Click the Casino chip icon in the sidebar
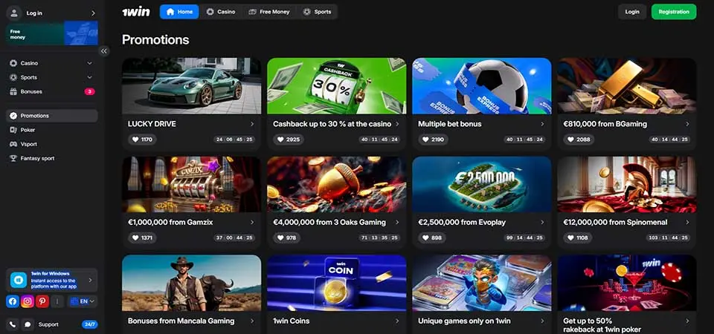 [x=13, y=63]
